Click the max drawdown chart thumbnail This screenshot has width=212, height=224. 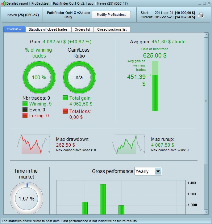coord(34,144)
